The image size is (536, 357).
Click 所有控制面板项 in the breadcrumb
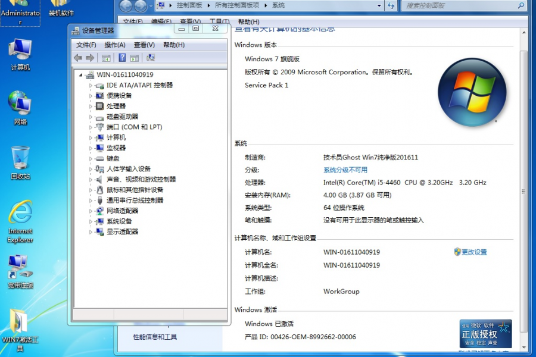(x=237, y=5)
